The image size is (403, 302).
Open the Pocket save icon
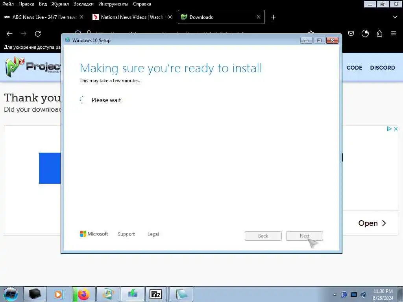coord(351,34)
